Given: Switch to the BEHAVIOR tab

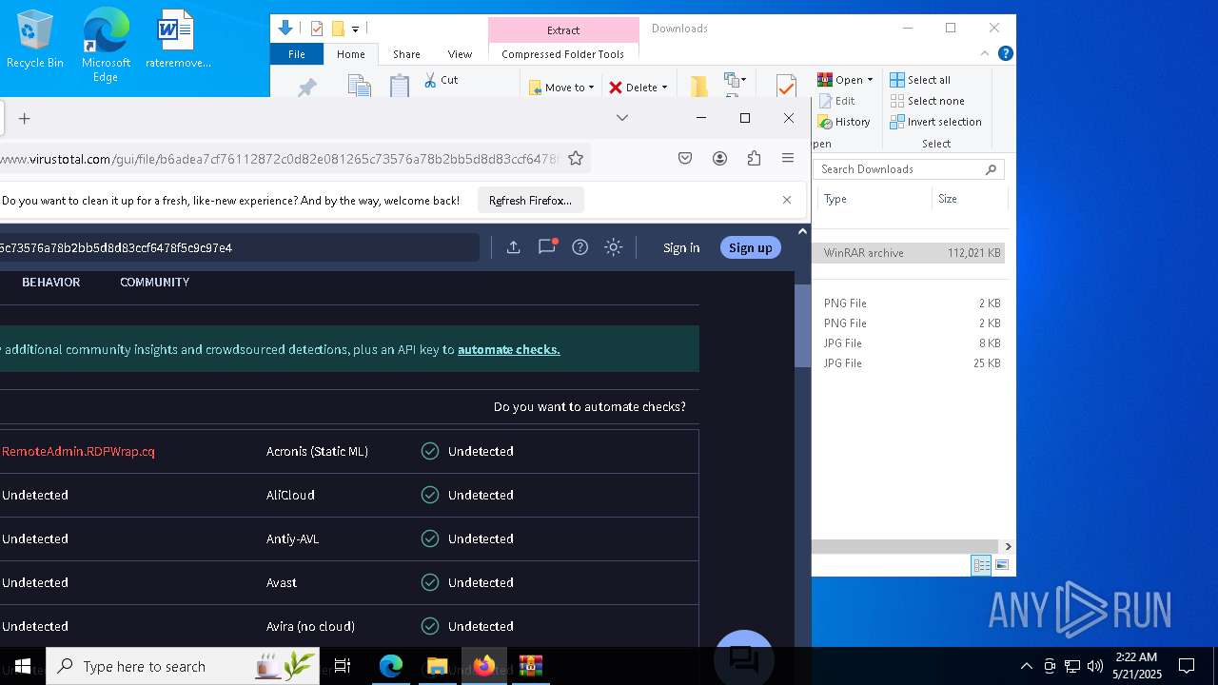Looking at the screenshot, I should (51, 282).
